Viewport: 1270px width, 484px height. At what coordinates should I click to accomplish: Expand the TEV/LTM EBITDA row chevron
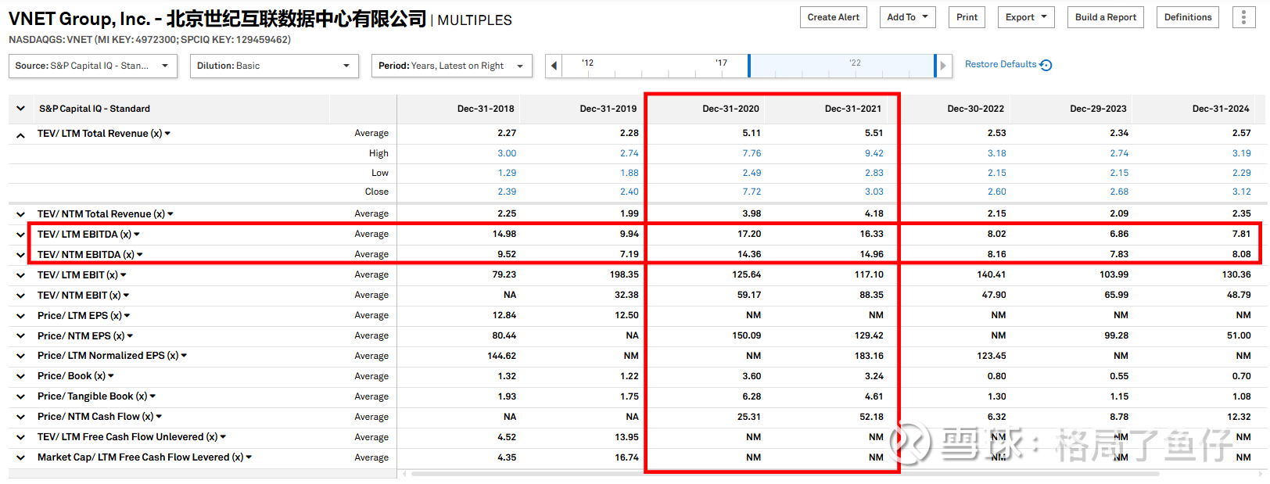coord(21,235)
